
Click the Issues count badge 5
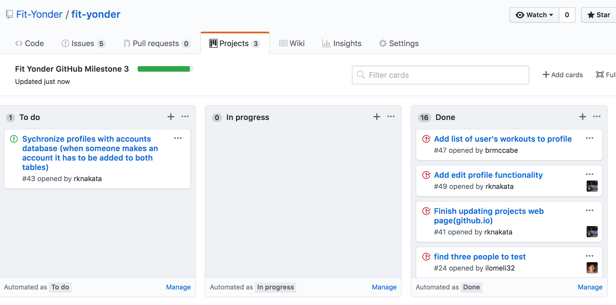pyautogui.click(x=101, y=44)
